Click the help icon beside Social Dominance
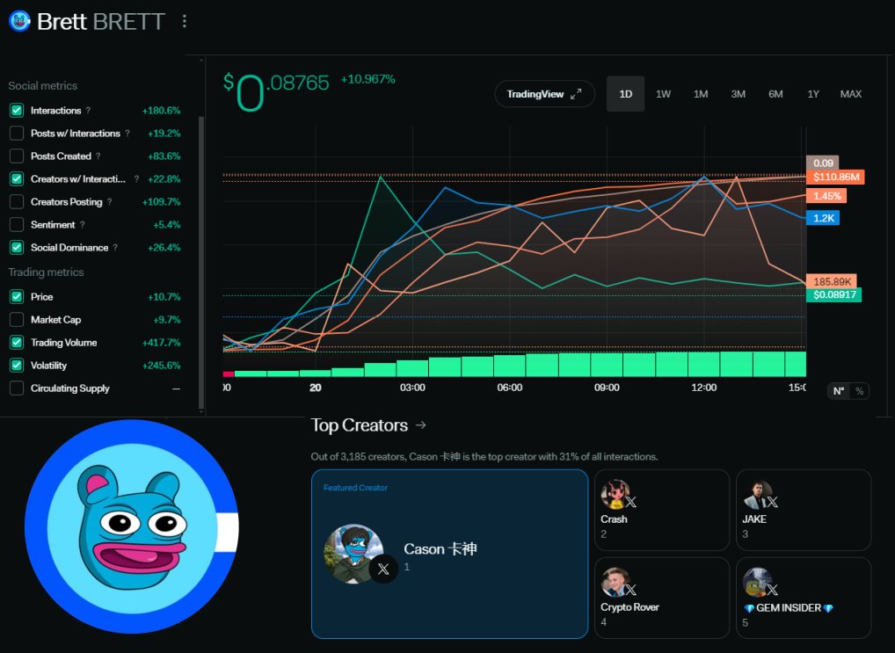895x653 pixels. (115, 248)
